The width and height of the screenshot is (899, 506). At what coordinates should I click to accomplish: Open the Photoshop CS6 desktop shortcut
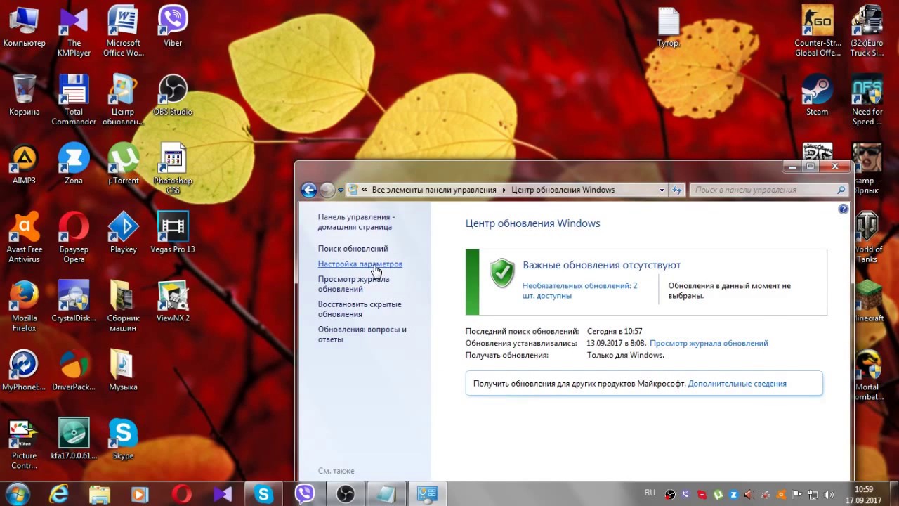click(x=173, y=169)
